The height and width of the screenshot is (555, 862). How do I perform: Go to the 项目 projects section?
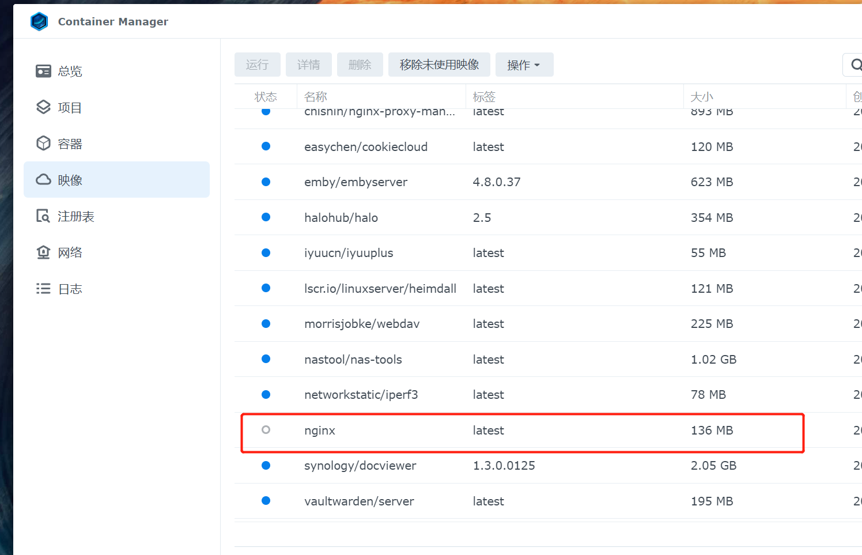(x=116, y=107)
